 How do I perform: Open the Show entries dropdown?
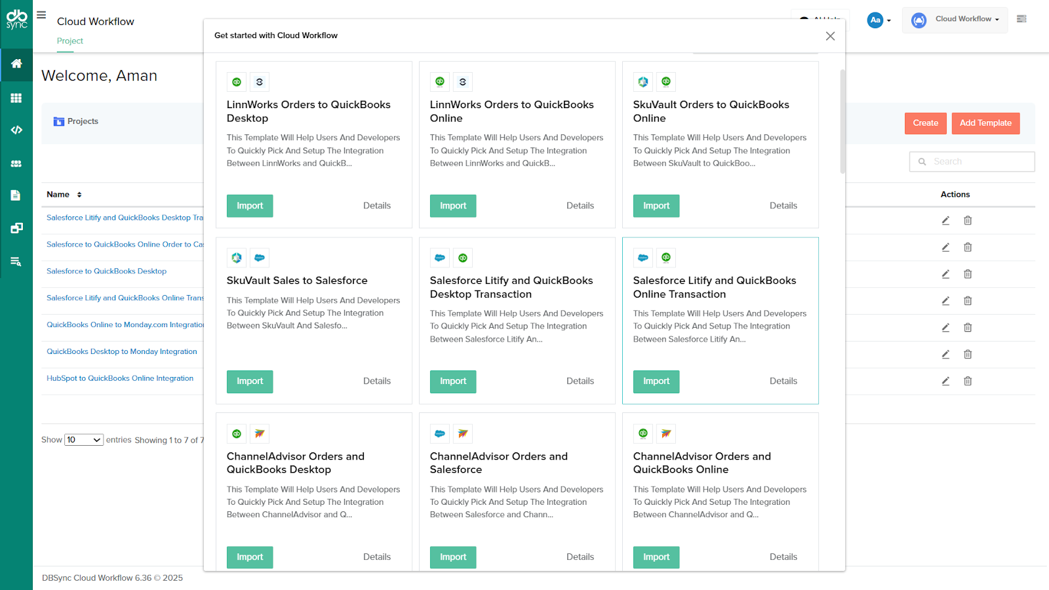[83, 439]
